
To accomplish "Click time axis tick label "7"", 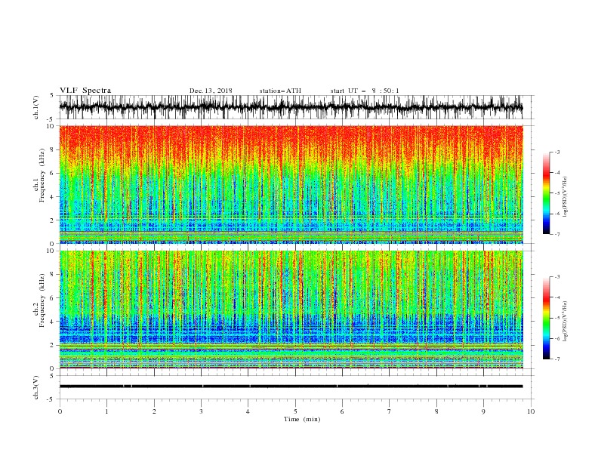I will (x=390, y=411).
